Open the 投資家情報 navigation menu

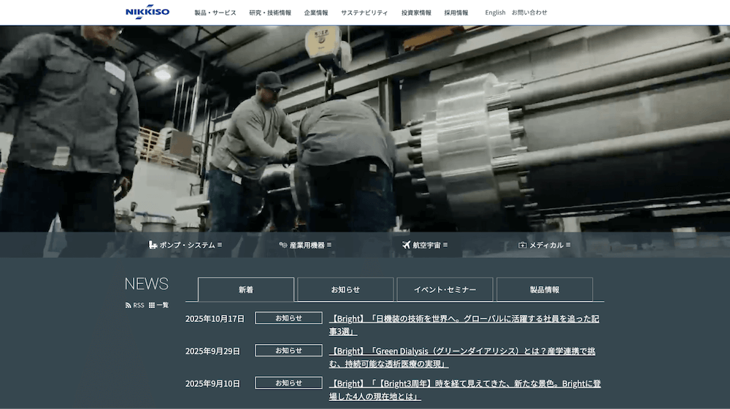[x=416, y=12]
